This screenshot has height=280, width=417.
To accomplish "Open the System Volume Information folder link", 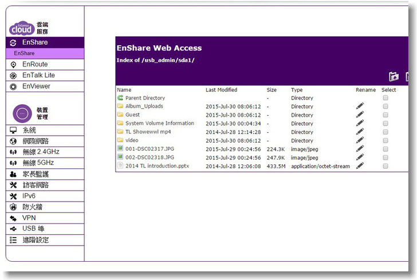I will coord(160,124).
